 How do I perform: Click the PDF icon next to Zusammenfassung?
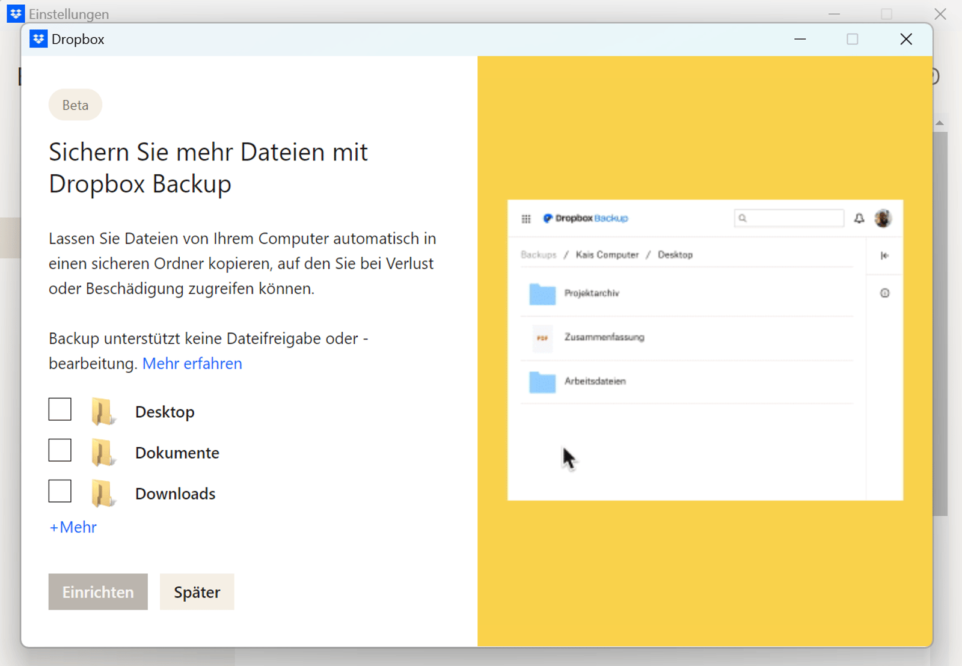(542, 338)
